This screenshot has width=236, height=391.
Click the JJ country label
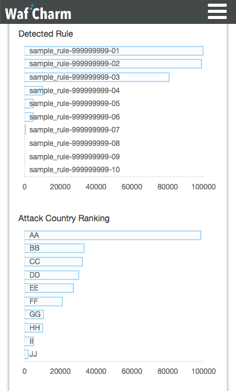pyautogui.click(x=33, y=354)
